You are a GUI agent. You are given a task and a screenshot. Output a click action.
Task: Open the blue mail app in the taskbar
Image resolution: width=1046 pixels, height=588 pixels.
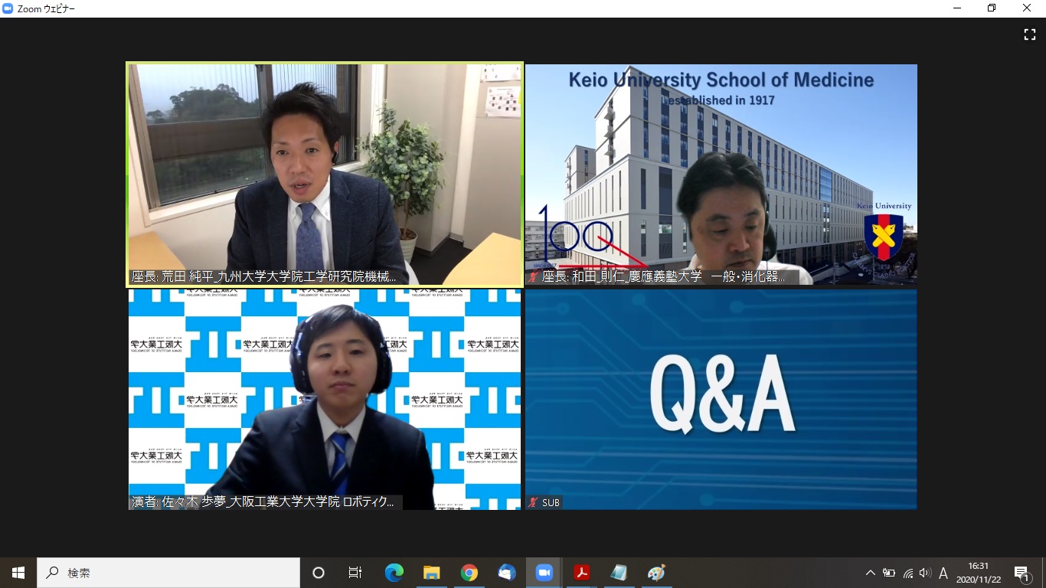coord(506,573)
